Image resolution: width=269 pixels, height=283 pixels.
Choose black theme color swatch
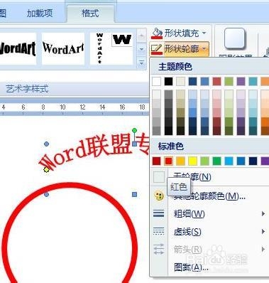(x=168, y=81)
